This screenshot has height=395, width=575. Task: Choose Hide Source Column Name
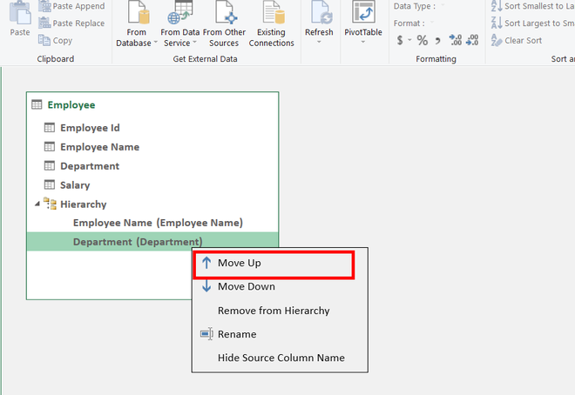coord(281,358)
